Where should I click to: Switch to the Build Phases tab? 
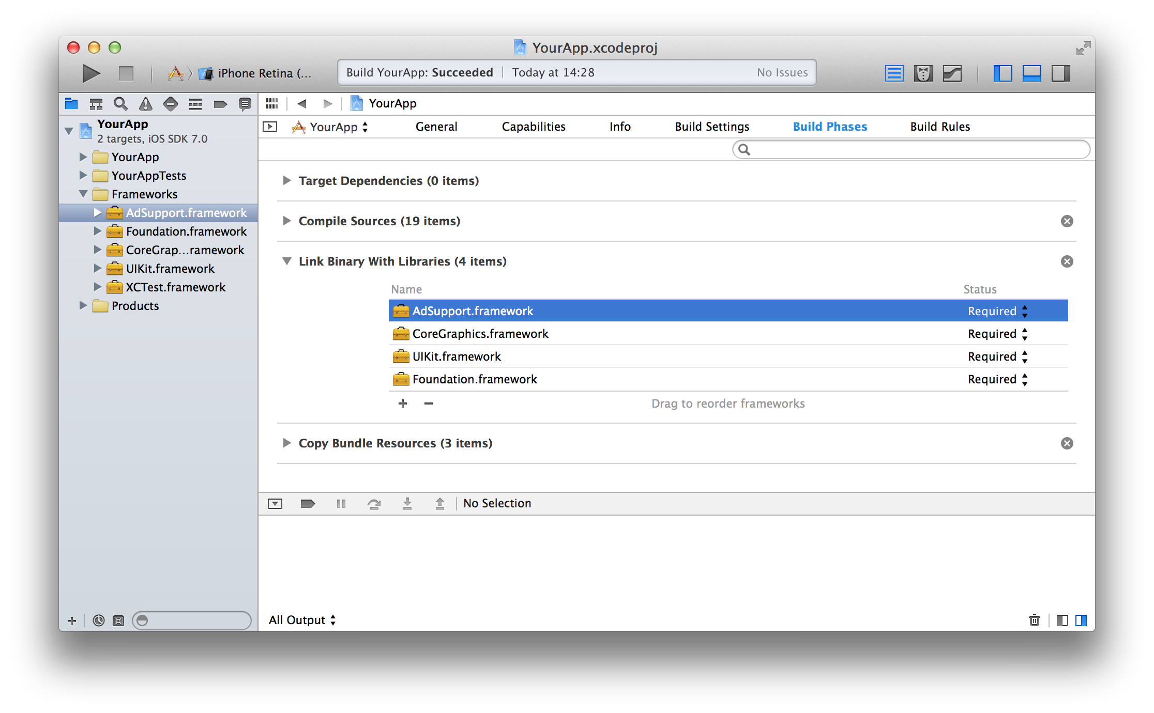click(830, 127)
